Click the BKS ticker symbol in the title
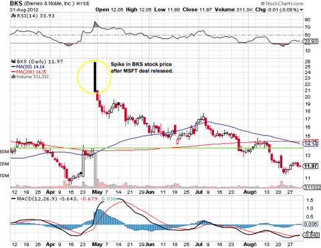Image resolution: width=321 pixels, height=248 pixels. pos(16,3)
